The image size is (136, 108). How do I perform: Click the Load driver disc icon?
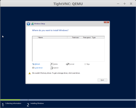click(x=33, y=68)
